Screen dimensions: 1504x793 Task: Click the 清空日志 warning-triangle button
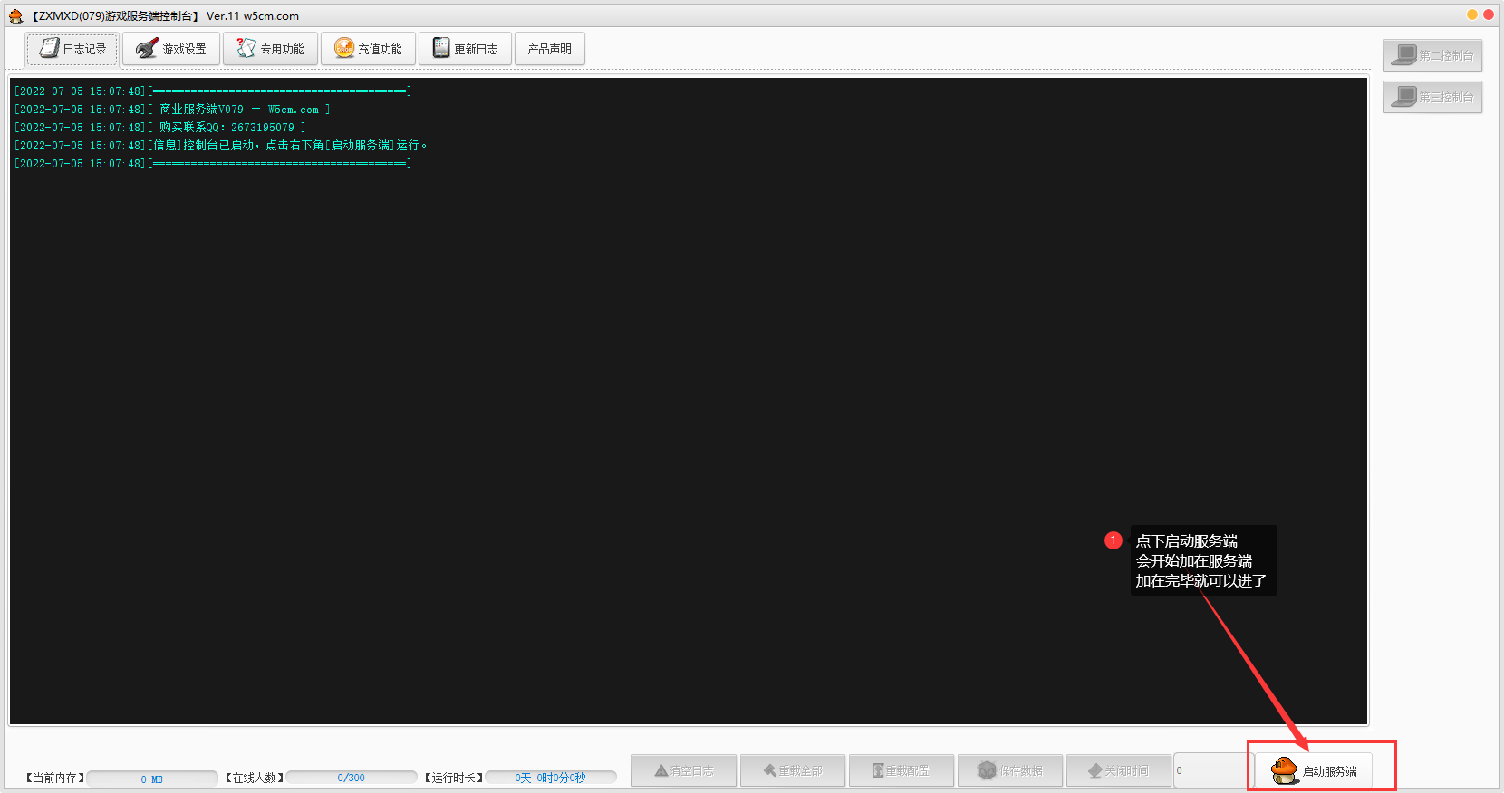(x=684, y=770)
